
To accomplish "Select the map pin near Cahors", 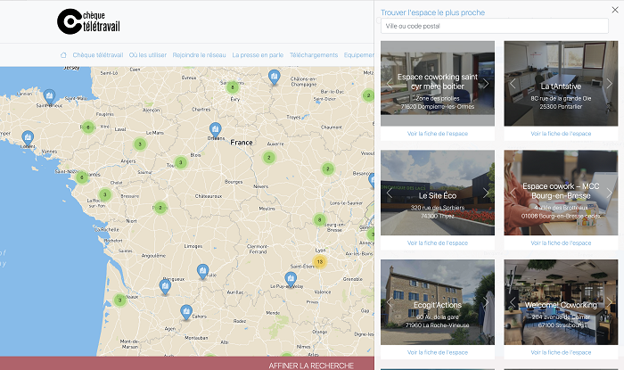I will [186, 311].
